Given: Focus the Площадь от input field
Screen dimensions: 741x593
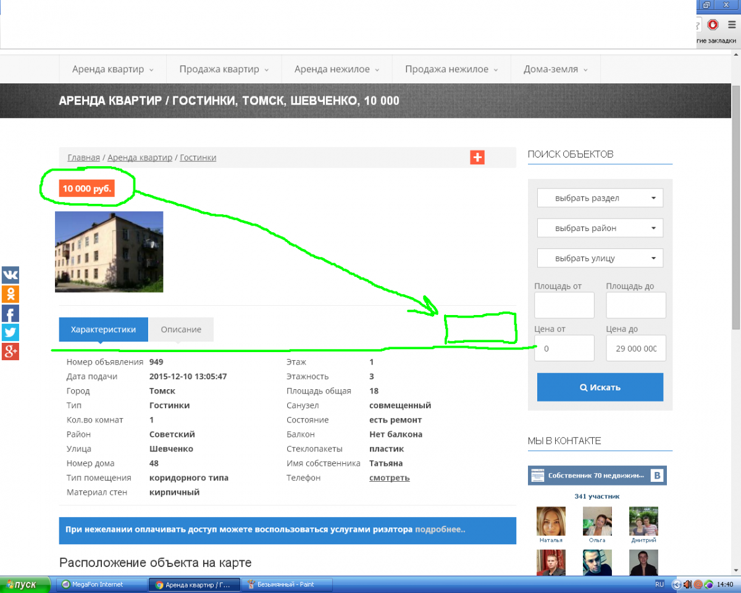Looking at the screenshot, I should 564,305.
